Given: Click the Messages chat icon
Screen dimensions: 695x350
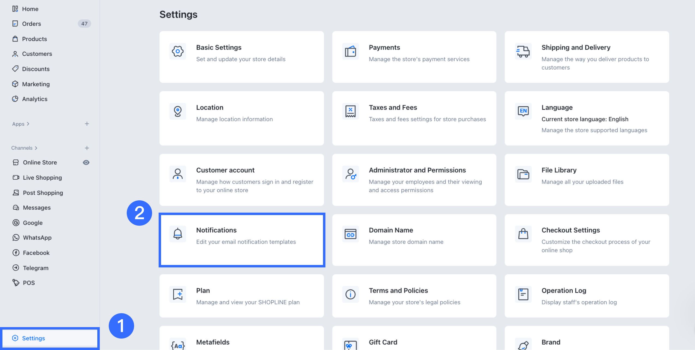Looking at the screenshot, I should point(16,207).
